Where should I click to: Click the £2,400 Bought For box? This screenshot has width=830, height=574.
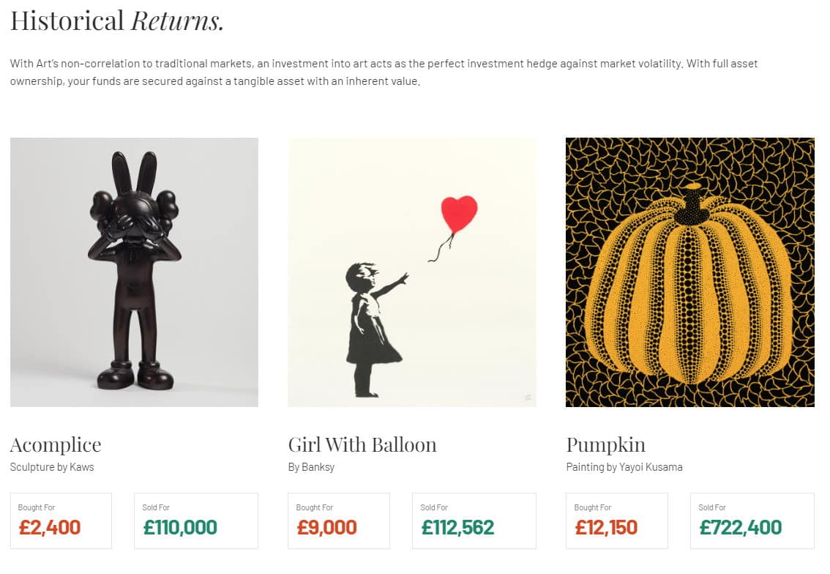[61, 521]
